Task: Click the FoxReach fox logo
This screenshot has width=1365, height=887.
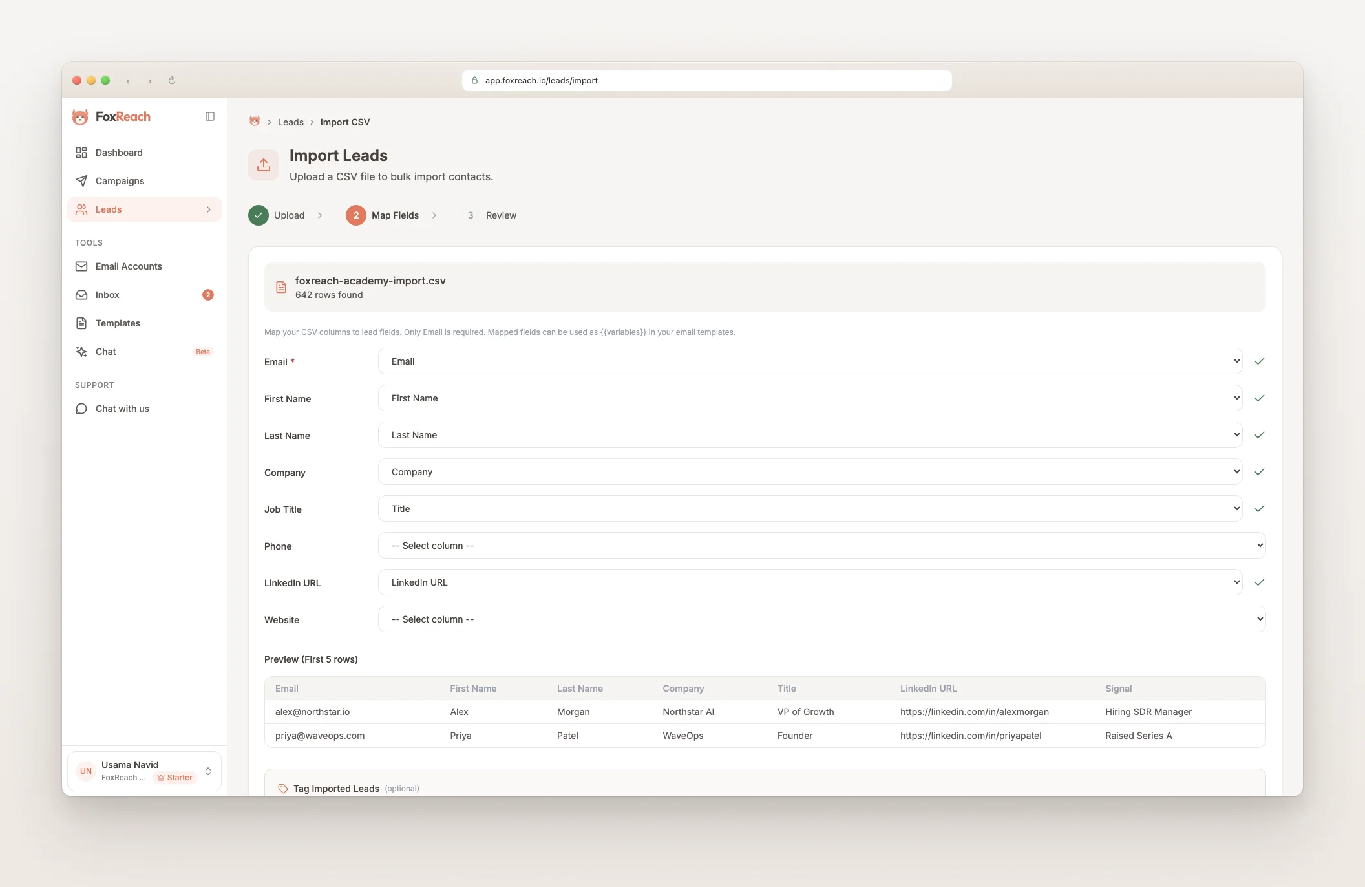Action: pos(80,117)
